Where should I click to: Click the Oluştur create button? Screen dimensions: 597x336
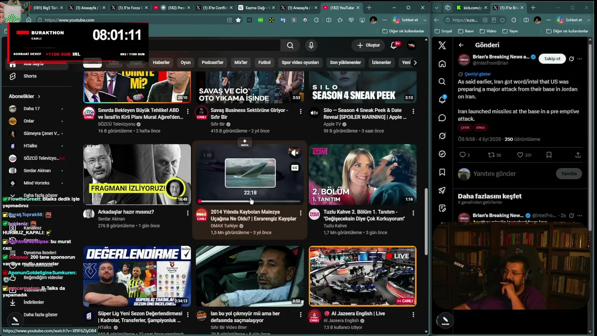pos(368,45)
